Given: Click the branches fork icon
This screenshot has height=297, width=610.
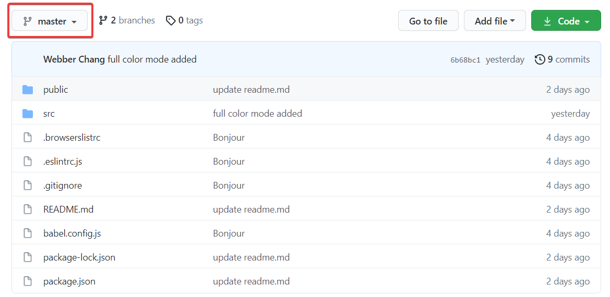Looking at the screenshot, I should 103,20.
